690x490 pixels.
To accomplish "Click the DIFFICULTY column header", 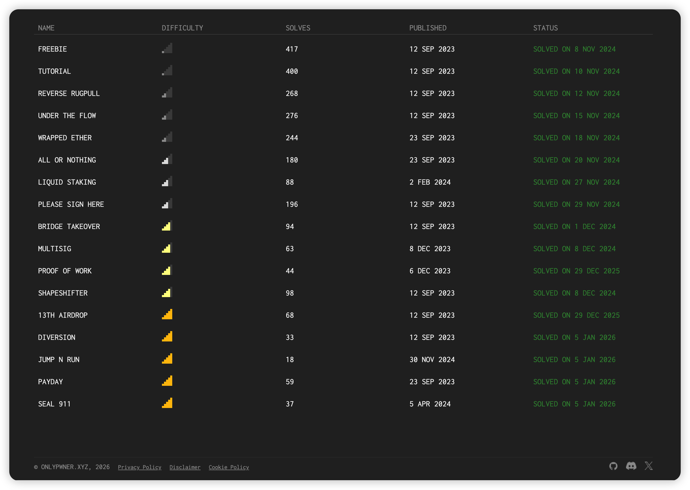I will coord(182,28).
